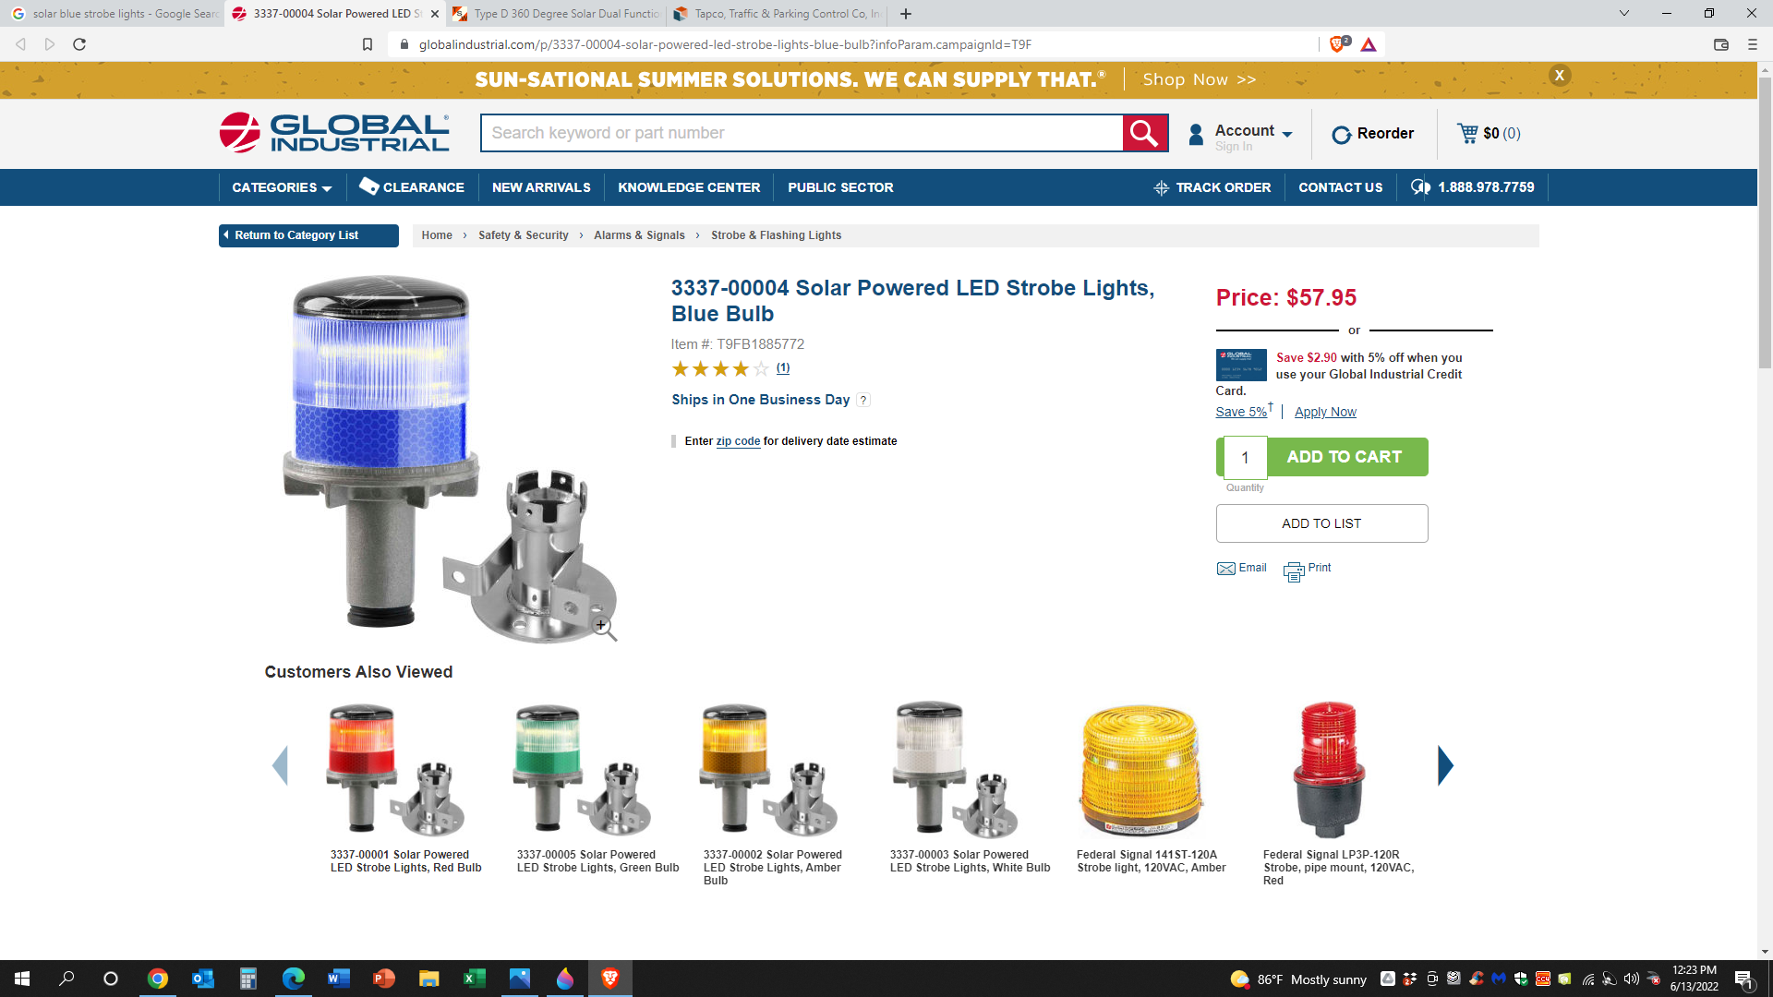Image resolution: width=1773 pixels, height=997 pixels.
Task: Zoom product image with magnifier icon
Action: 604,629
